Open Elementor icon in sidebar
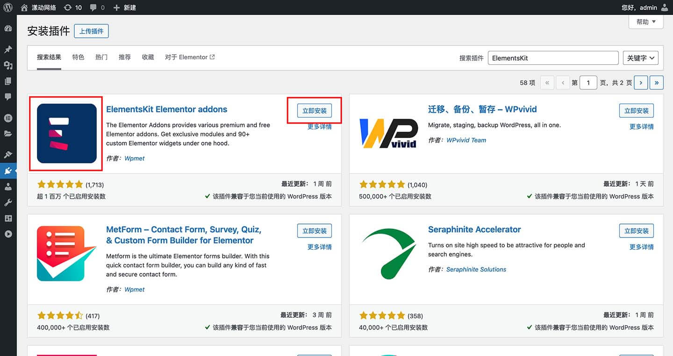The image size is (673, 356). click(x=8, y=118)
